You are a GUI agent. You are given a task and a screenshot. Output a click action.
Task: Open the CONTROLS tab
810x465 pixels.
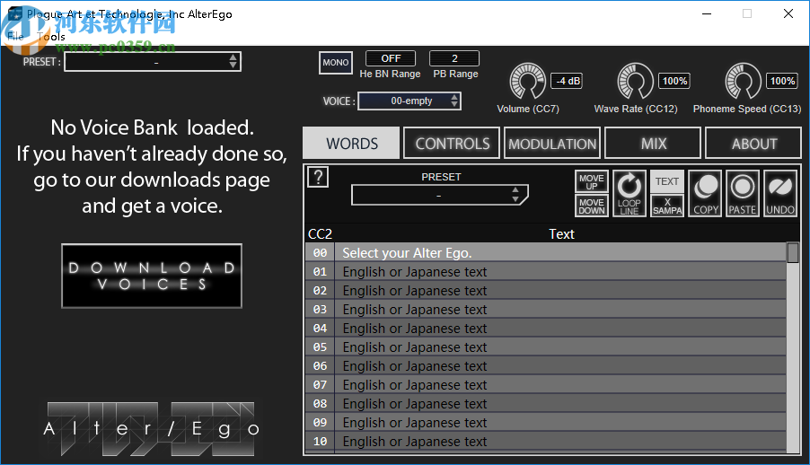(x=452, y=143)
